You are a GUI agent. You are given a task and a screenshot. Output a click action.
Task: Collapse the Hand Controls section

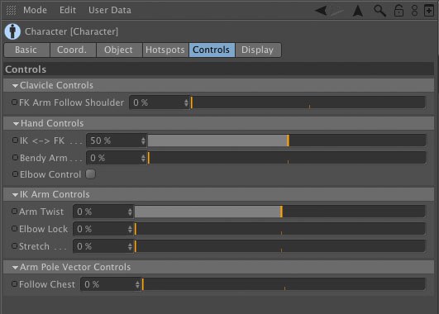[x=16, y=123]
